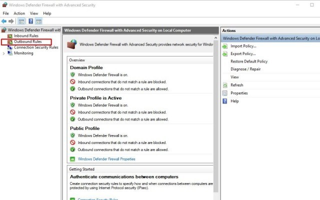Click the firewall icon in title bar

[x=4, y=4]
